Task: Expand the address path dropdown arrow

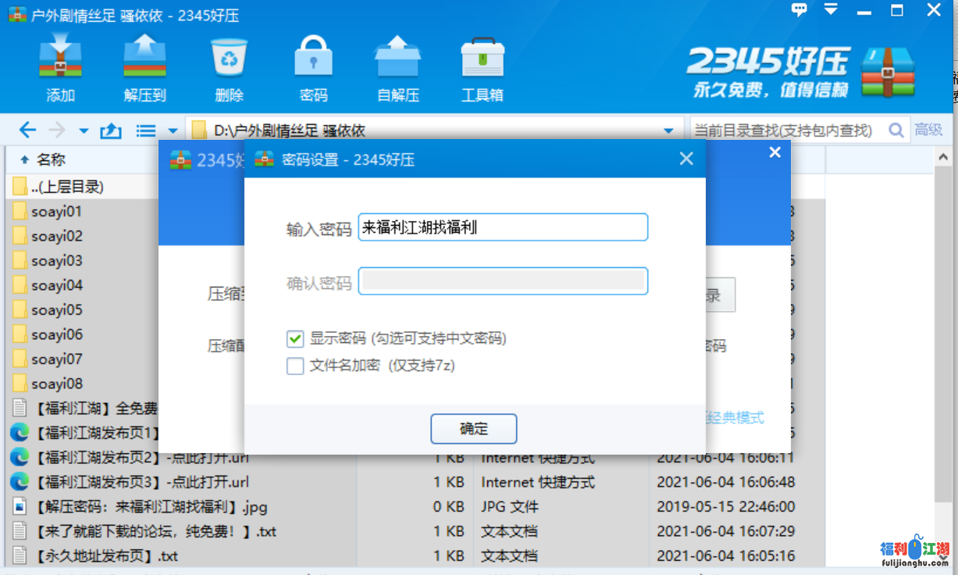Action: pyautogui.click(x=668, y=130)
